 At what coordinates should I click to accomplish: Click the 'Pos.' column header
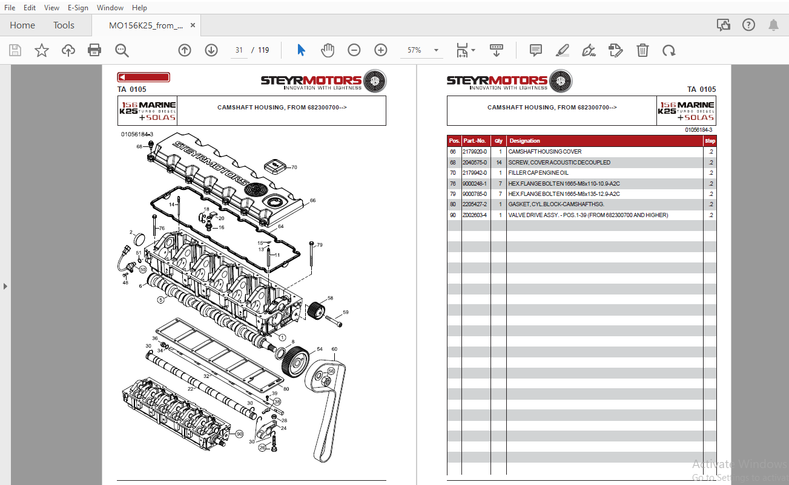454,141
